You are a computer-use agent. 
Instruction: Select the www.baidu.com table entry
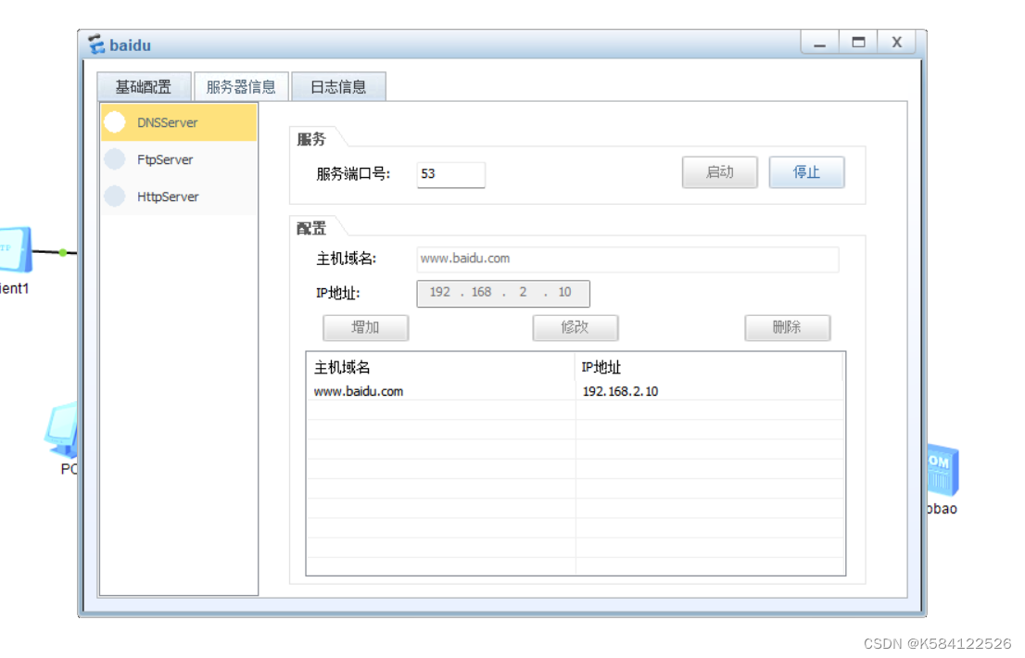coord(359,391)
